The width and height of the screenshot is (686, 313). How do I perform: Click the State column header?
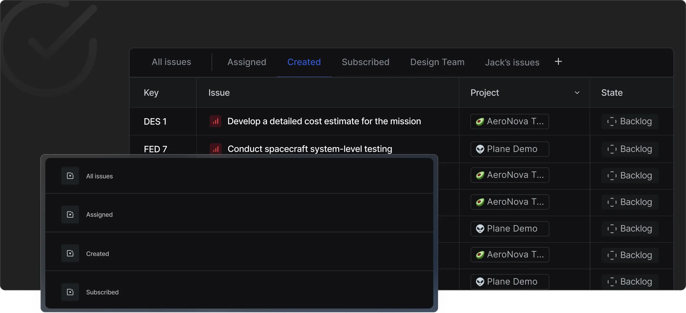click(612, 93)
